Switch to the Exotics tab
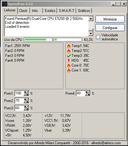 pyautogui.click(x=50, y=11)
